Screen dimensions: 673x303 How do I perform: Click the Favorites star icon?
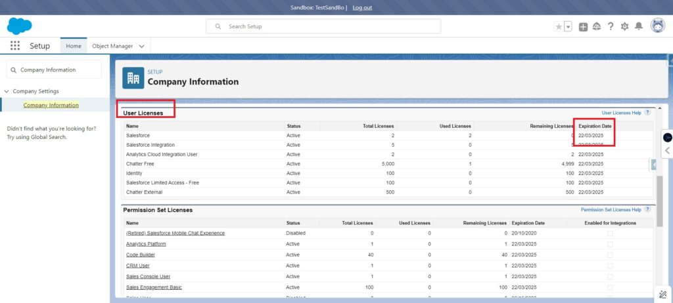click(559, 26)
